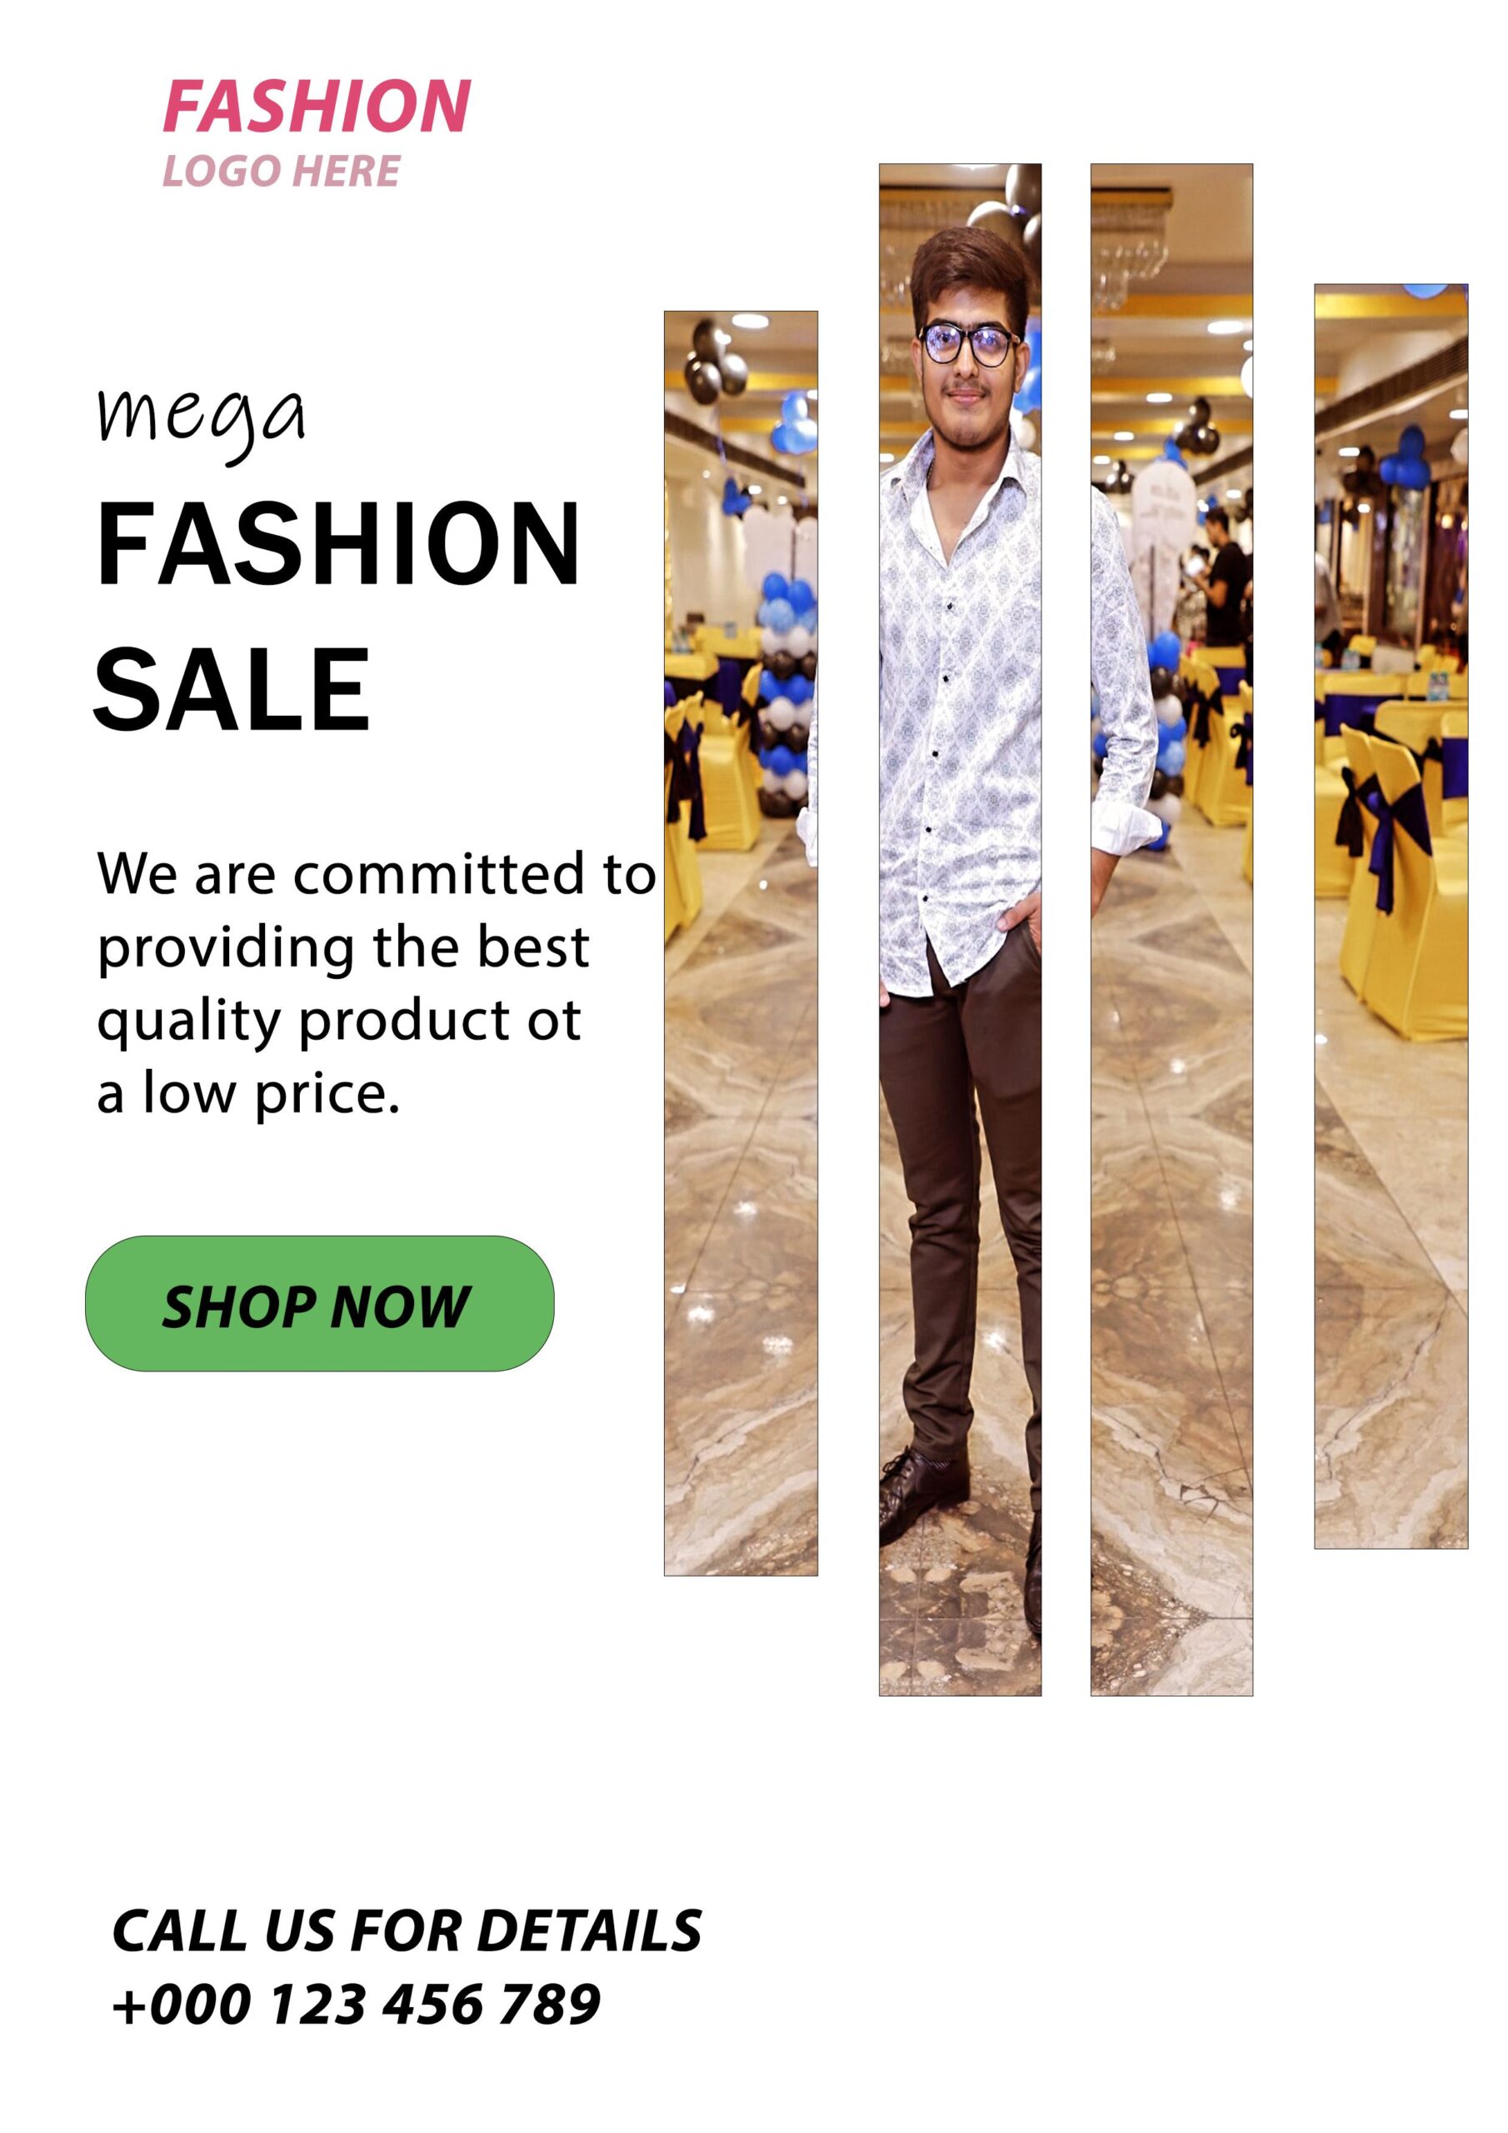Click the man's eyeglasses in the photo
The height and width of the screenshot is (2133, 1508).
click(x=967, y=345)
